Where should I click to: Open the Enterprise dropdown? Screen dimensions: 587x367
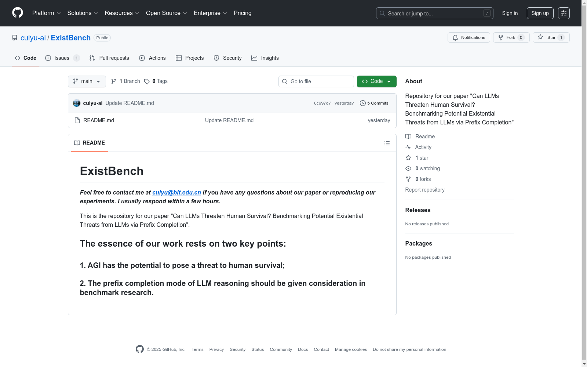coord(210,13)
